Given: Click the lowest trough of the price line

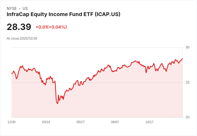Looking at the screenshot, I should pyautogui.click(x=58, y=103).
